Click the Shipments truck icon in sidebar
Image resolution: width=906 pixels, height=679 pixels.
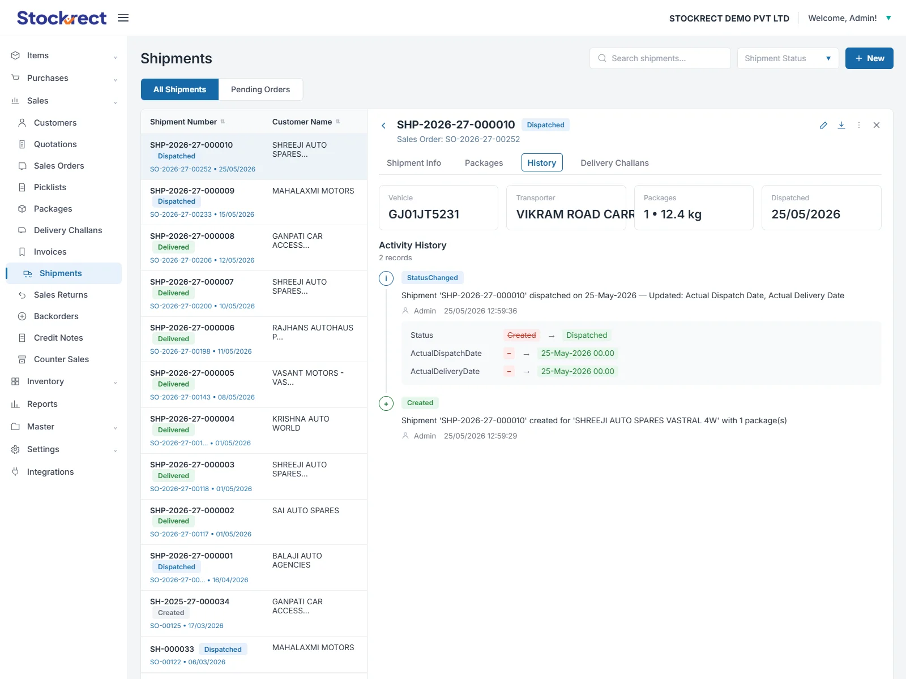[28, 273]
